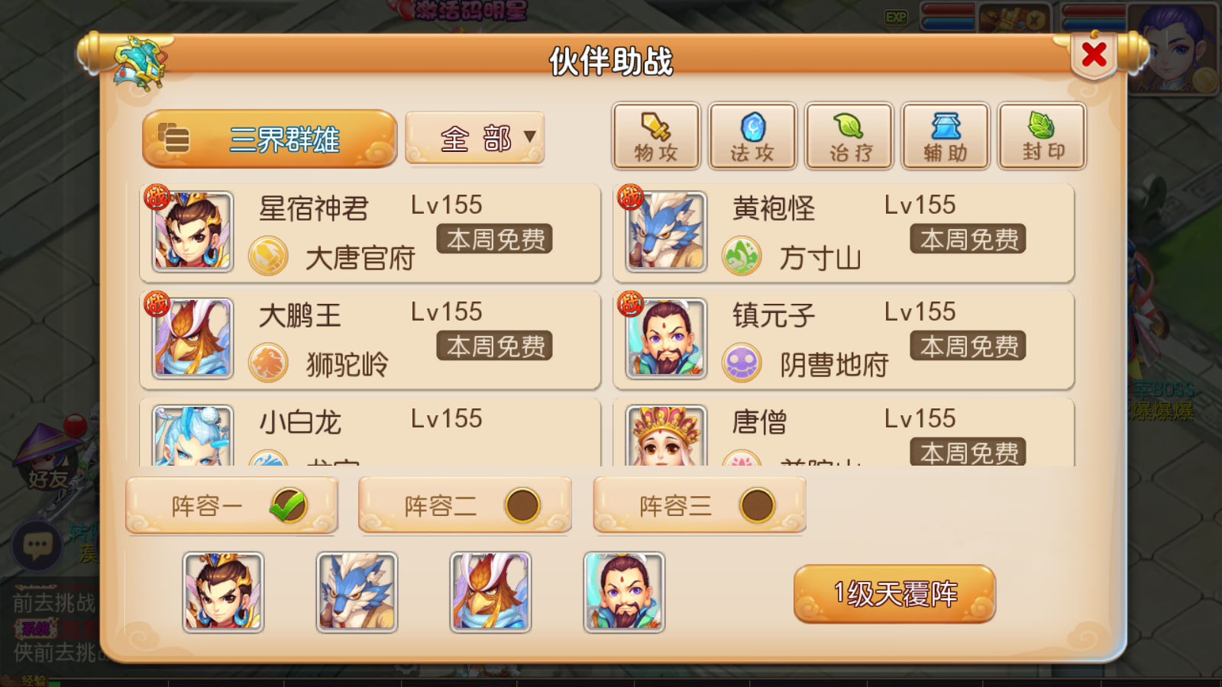The image size is (1222, 687).
Task: Select the 物攻 physical attack filter
Action: (x=656, y=136)
